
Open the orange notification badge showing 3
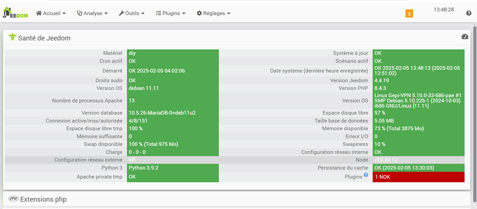point(409,14)
